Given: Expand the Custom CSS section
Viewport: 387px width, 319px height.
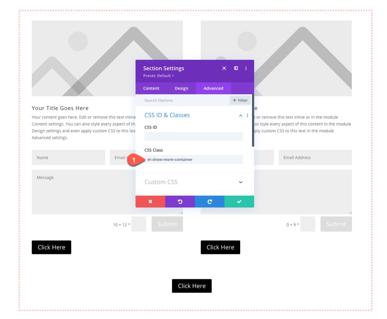Looking at the screenshot, I should click(194, 182).
